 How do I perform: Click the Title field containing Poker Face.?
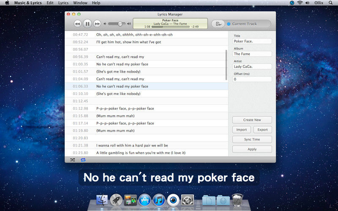click(x=252, y=41)
